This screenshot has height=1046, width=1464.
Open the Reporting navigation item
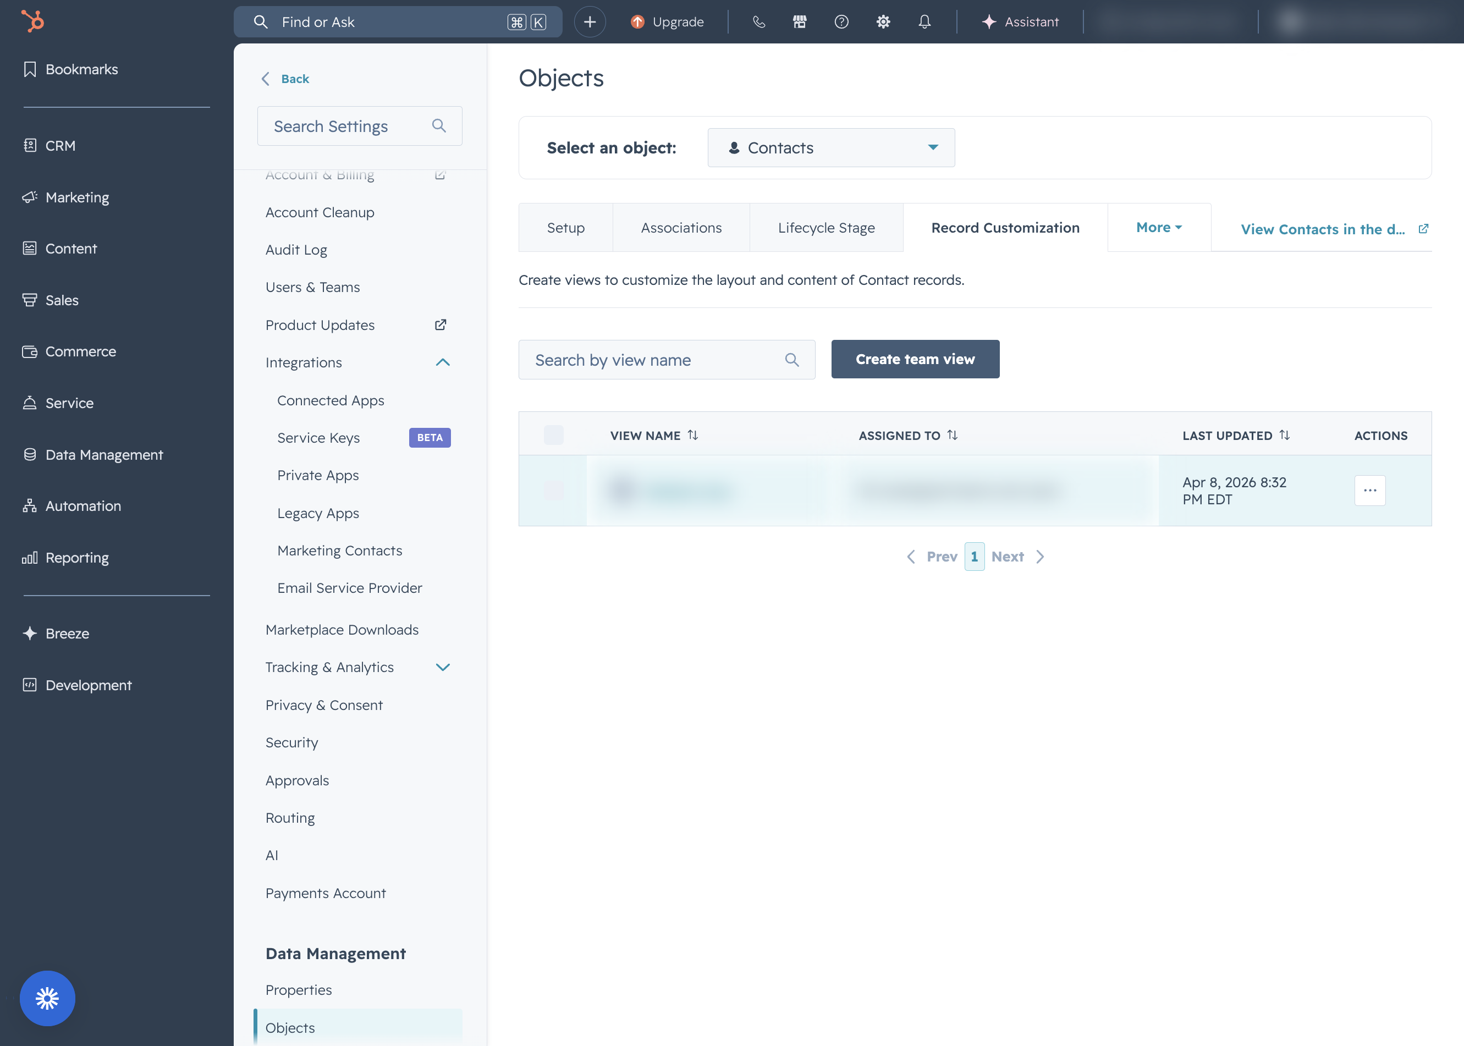click(65, 558)
